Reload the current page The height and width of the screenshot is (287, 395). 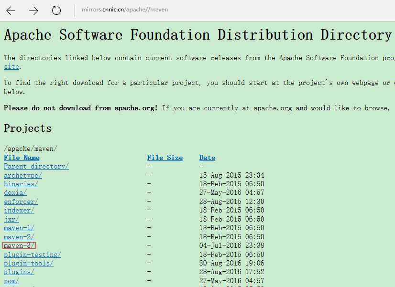56,11
